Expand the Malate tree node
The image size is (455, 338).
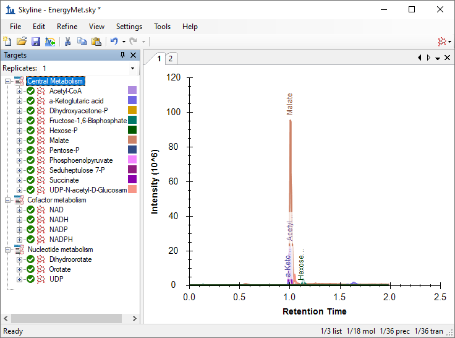(x=19, y=141)
